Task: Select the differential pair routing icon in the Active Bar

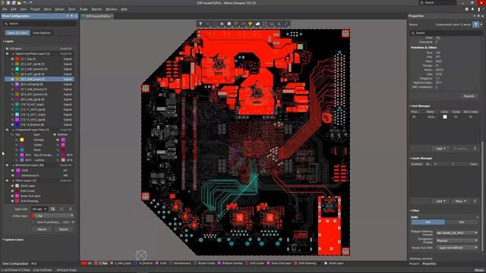Action: [x=243, y=24]
